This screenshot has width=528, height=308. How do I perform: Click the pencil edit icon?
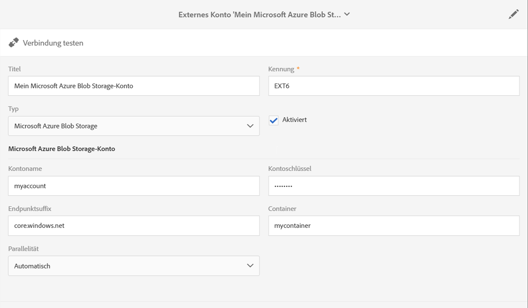click(513, 14)
